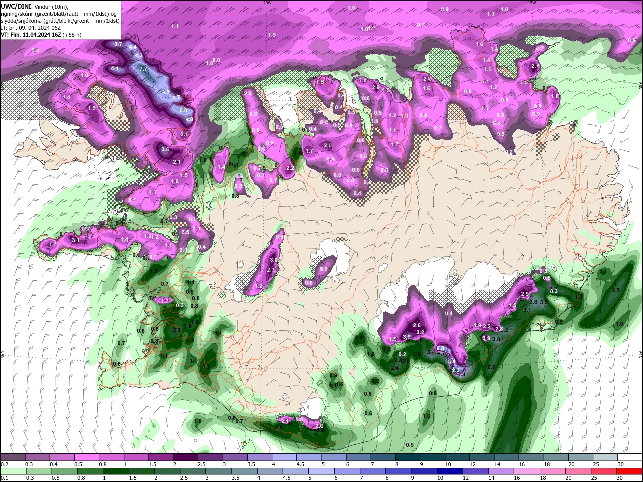Click the 6.8 precipitation value on the map
Screen dimensions: 643x482
coord(441,348)
